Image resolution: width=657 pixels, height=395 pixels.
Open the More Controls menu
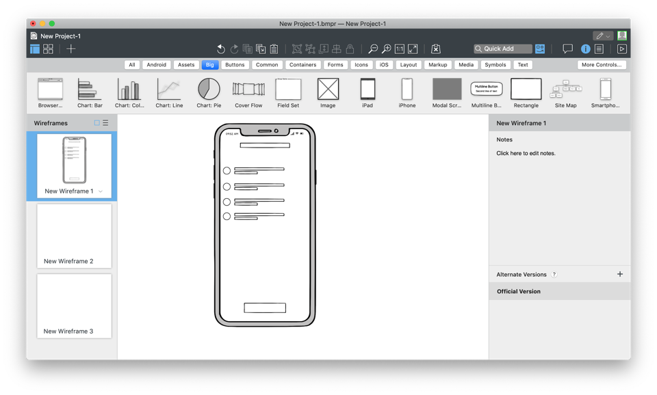pos(600,65)
